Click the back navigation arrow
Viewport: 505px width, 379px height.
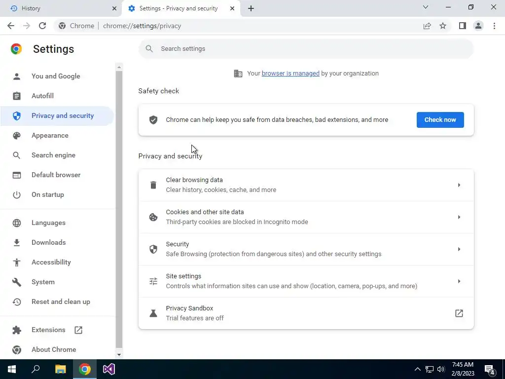click(11, 26)
